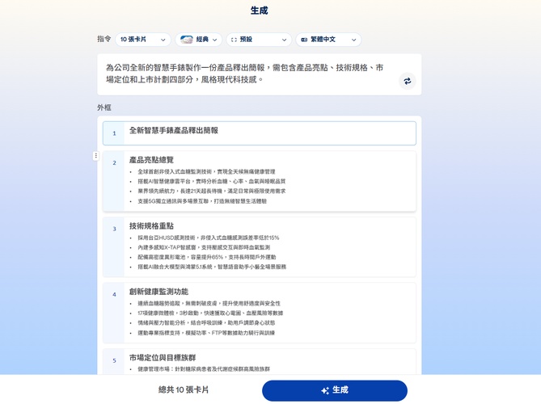Click the 經典 theme thumbnail icon

(187, 40)
